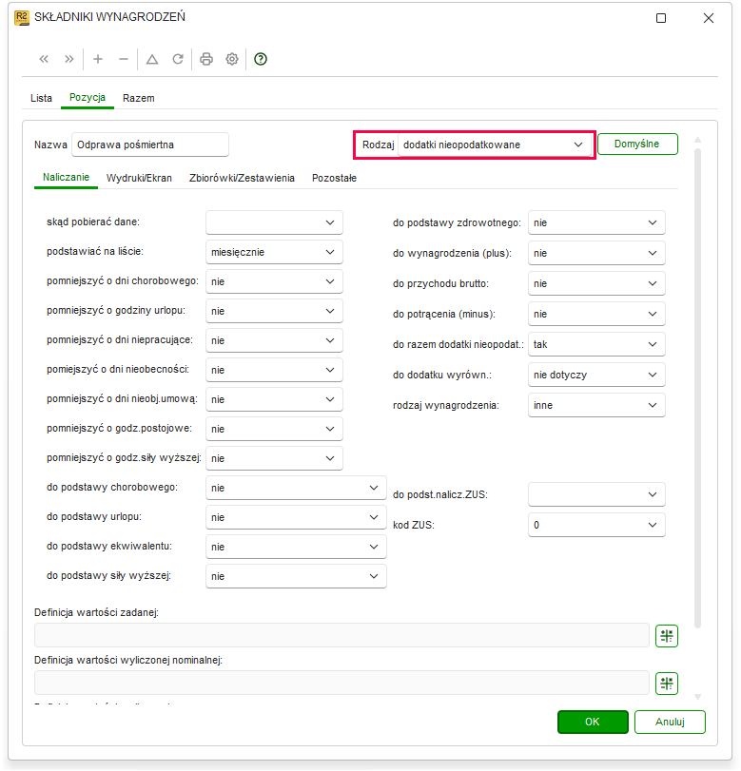Open the Pozostałe sub-tab
This screenshot has height=771, width=741.
coord(334,178)
